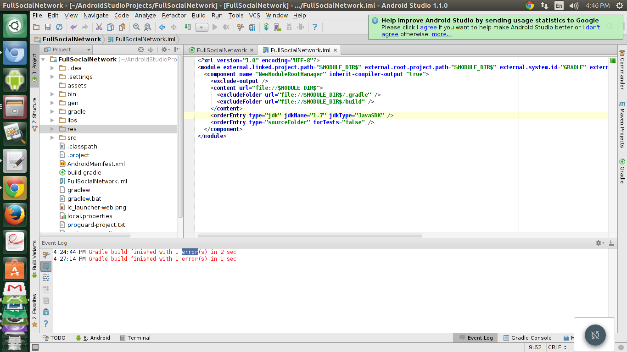Viewport: 627px width, 352px height.
Task: Click the 'more...' link in notification
Action: point(442,34)
